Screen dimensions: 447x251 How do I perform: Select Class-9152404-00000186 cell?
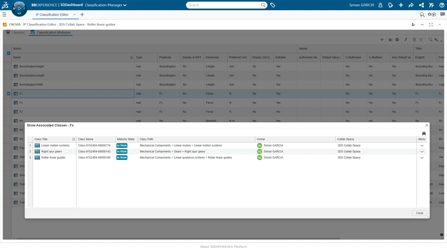click(x=95, y=158)
